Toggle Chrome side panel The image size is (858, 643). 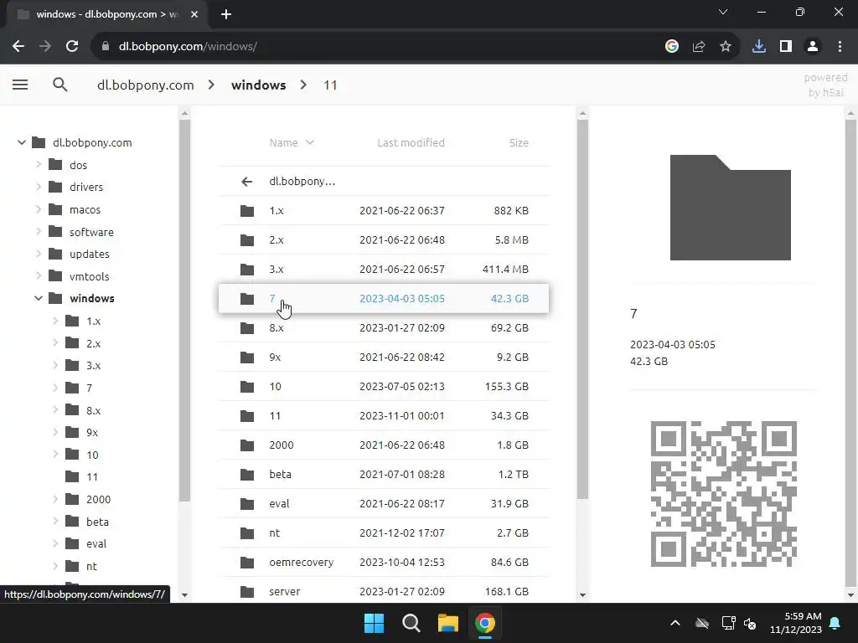tap(786, 47)
